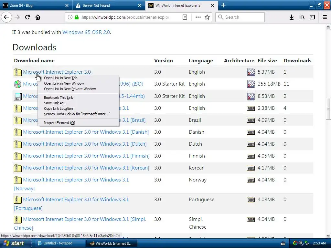Open the Library bookshelf icon
Viewport: 331px width, 248px height.
click(x=302, y=17)
